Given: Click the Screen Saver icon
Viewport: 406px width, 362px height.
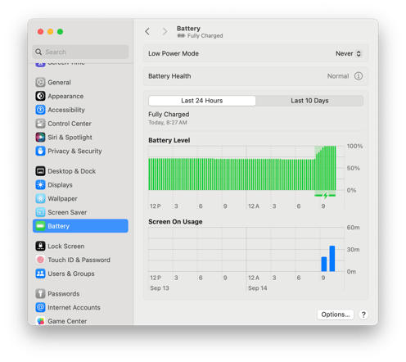Looking at the screenshot, I should click(40, 212).
